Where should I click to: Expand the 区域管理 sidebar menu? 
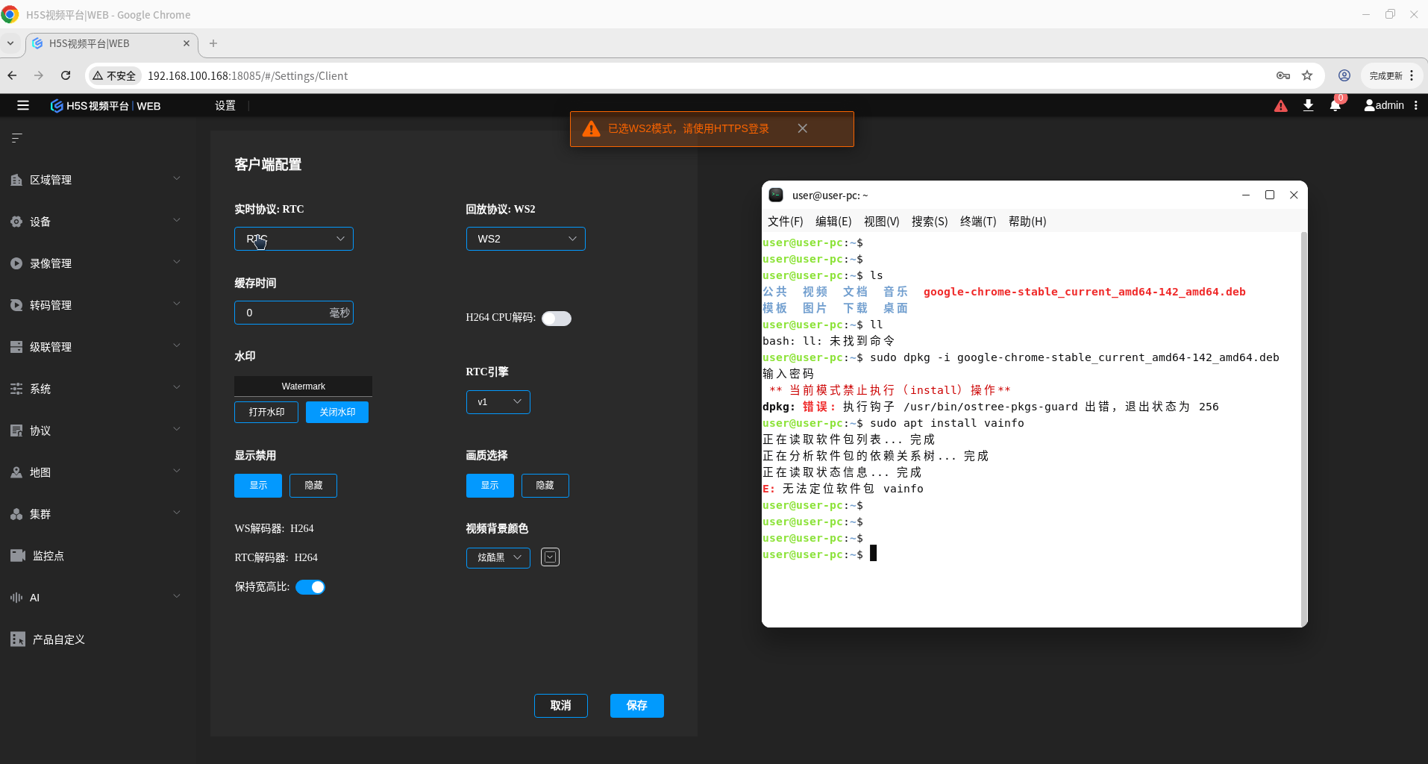pyautogui.click(x=97, y=180)
